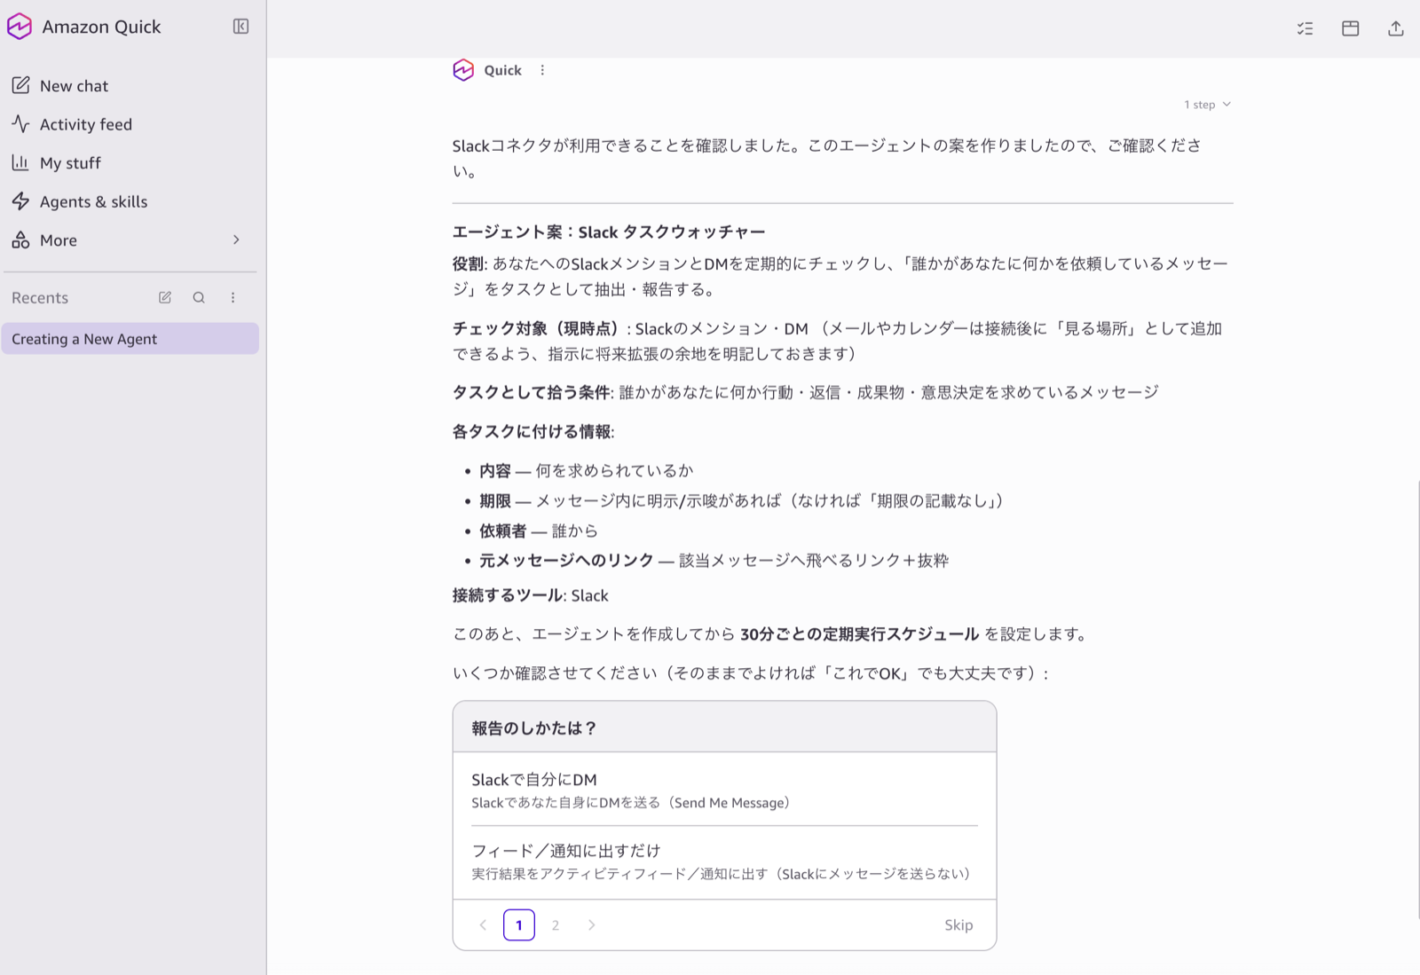
Task: Click the New chat pencil icon
Action: click(x=20, y=86)
